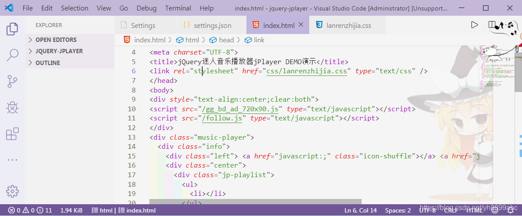
Task: Click the music-player class value on line 13
Action: (224, 137)
